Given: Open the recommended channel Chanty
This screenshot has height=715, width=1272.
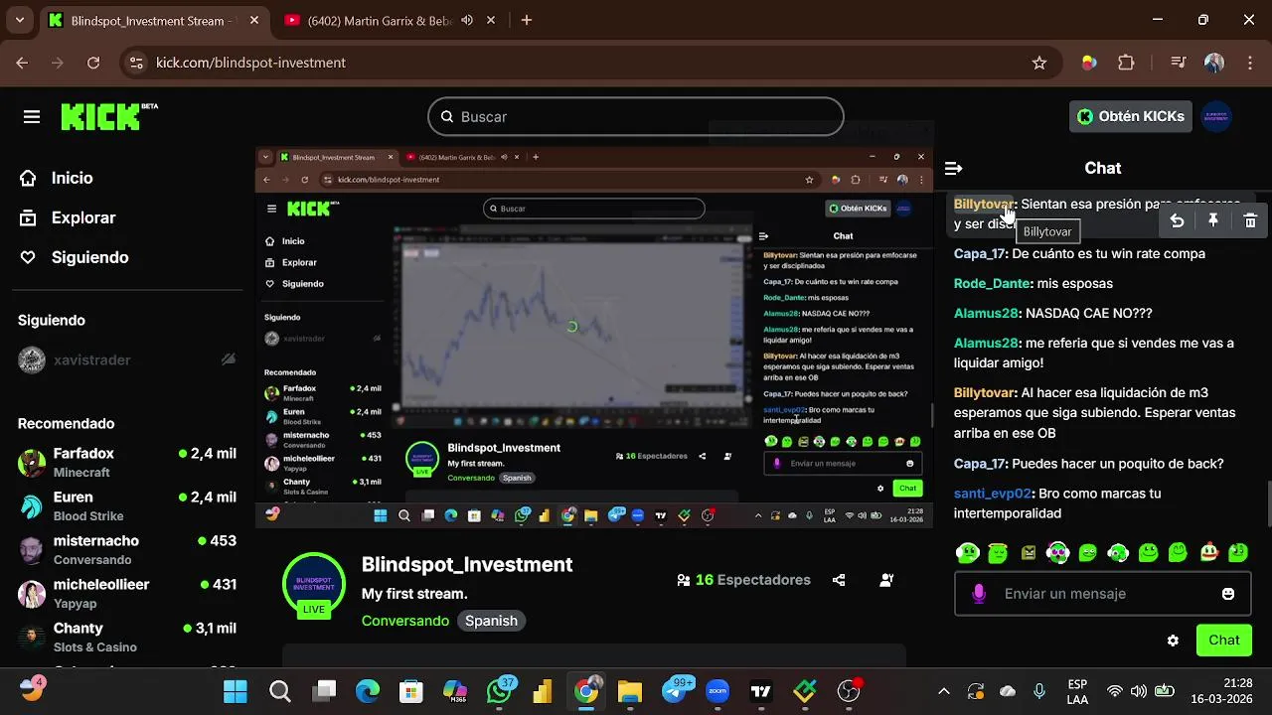Looking at the screenshot, I should (x=127, y=637).
